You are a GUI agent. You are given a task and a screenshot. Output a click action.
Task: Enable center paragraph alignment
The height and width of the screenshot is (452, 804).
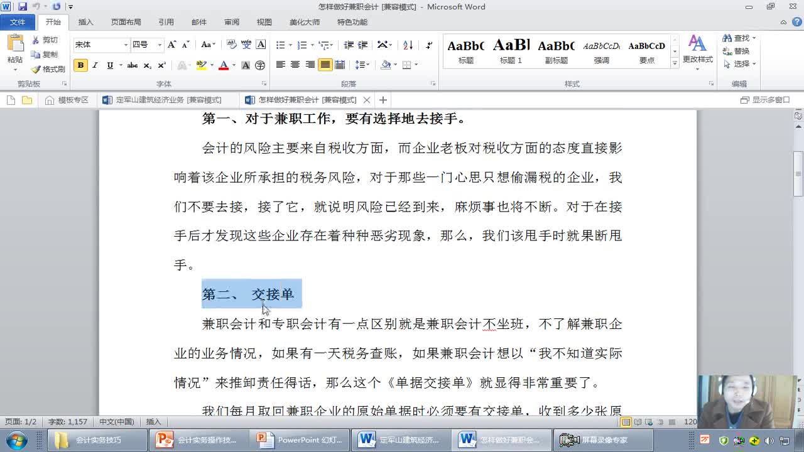pyautogui.click(x=295, y=65)
